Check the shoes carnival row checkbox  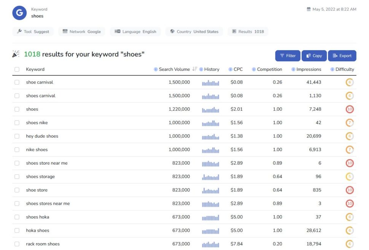pyautogui.click(x=17, y=96)
